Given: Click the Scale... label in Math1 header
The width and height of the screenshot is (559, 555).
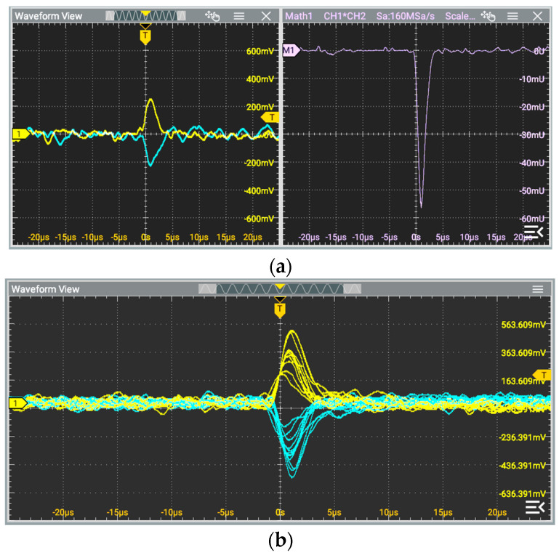Looking at the screenshot, I should [460, 16].
